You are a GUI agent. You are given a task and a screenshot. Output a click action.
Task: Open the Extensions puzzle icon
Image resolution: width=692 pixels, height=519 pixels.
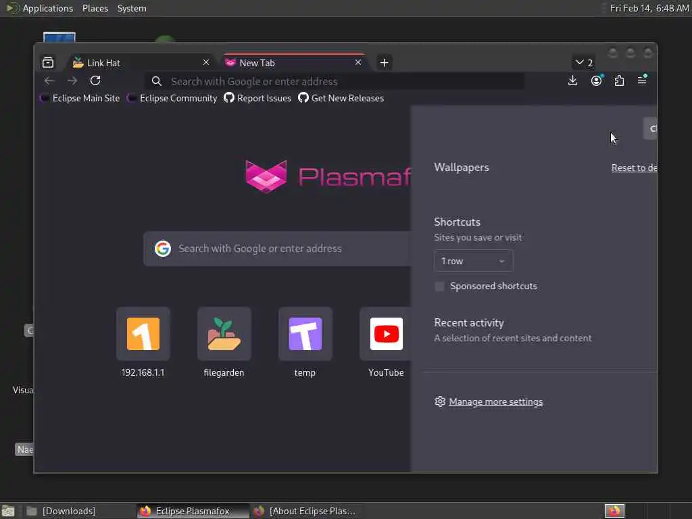[x=619, y=81]
